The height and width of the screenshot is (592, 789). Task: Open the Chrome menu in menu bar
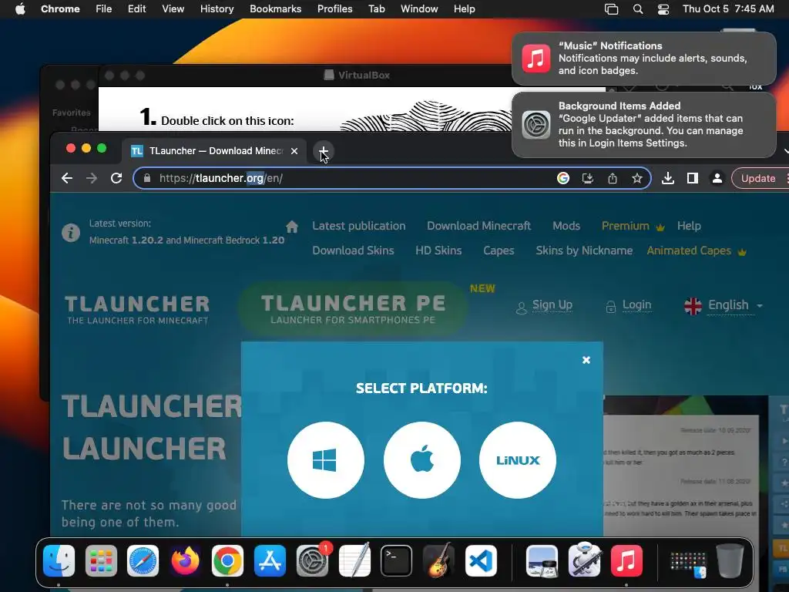60,9
